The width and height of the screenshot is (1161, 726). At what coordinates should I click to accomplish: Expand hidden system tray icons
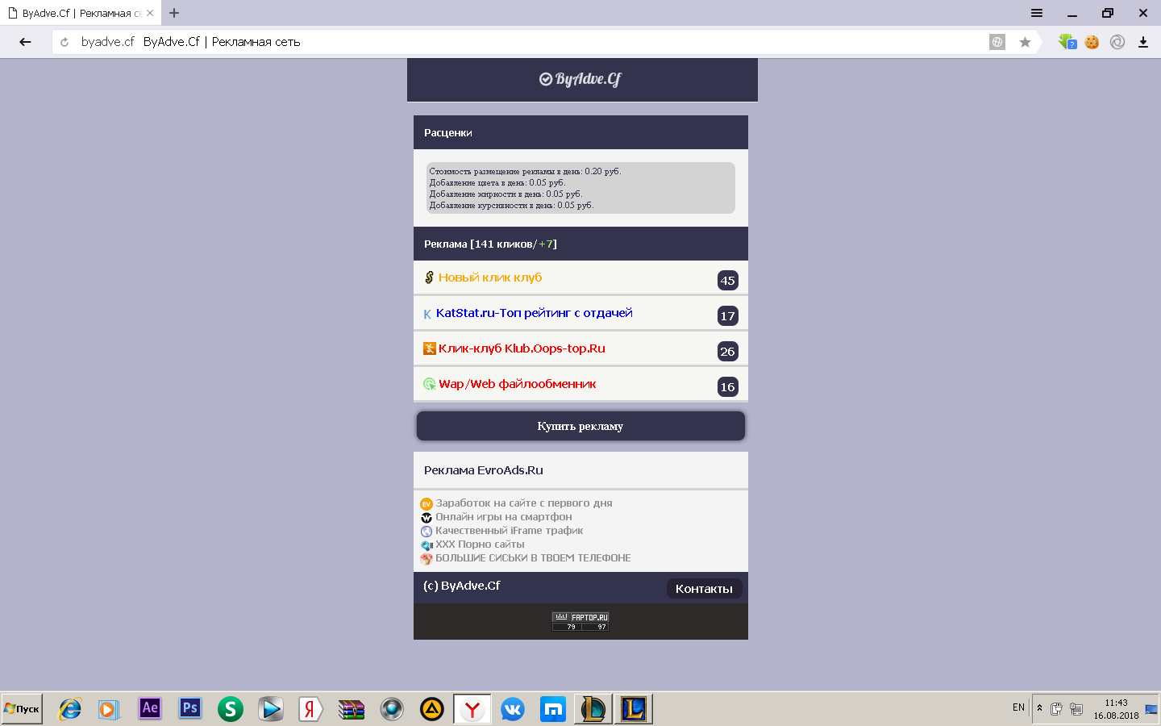pos(1039,707)
